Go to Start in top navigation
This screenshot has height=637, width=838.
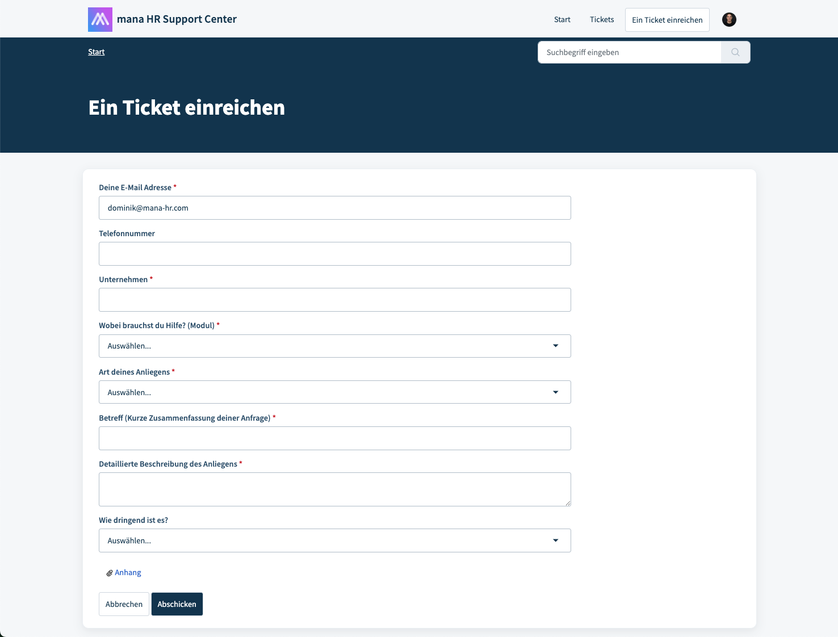(x=562, y=19)
